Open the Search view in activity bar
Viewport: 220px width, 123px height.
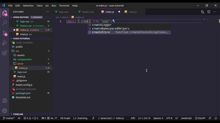pyautogui.click(x=4, y=23)
